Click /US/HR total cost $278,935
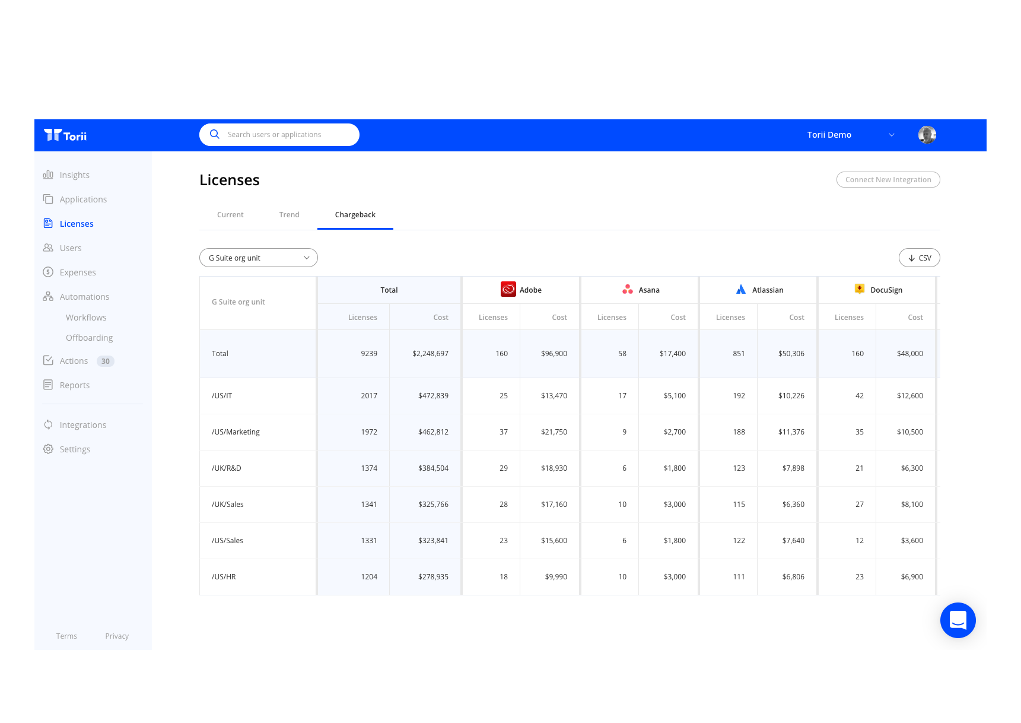Image resolution: width=1021 pixels, height=723 pixels. click(434, 577)
